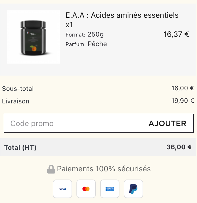Click the American Express payment icon
197x203 pixels.
110,189
